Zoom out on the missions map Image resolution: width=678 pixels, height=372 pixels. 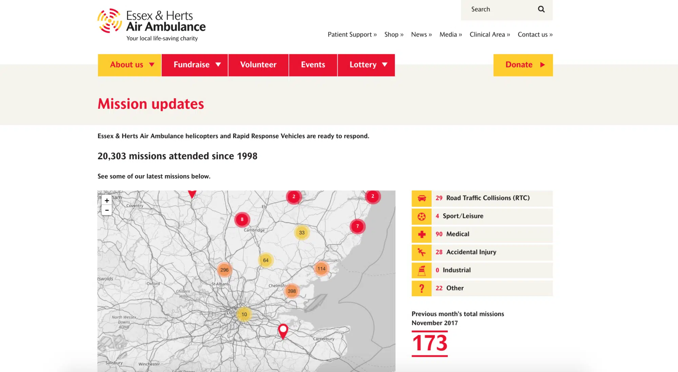(107, 210)
